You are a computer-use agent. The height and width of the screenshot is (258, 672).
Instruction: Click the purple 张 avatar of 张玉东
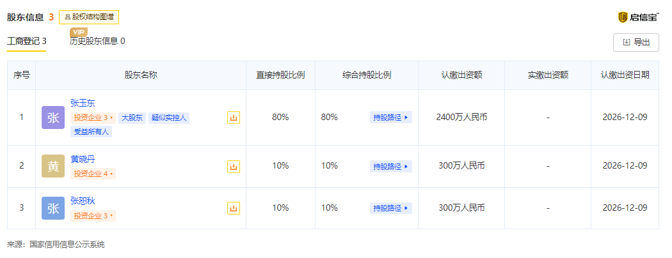[53, 118]
